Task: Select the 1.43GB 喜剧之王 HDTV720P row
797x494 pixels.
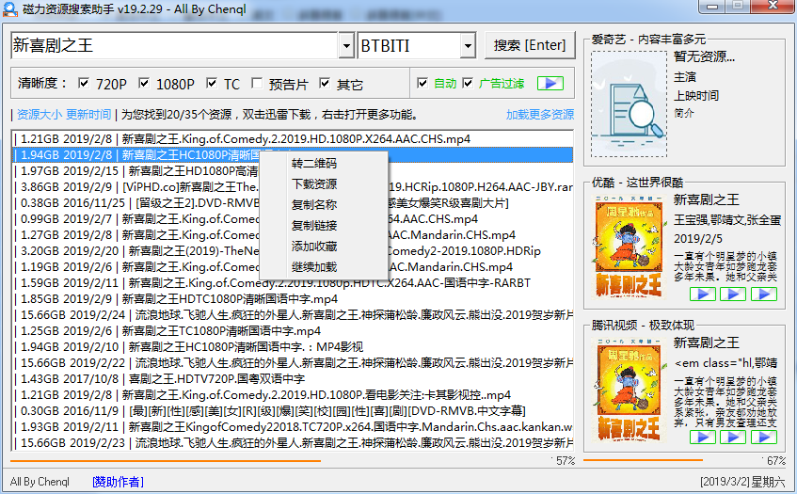Action: coord(293,379)
